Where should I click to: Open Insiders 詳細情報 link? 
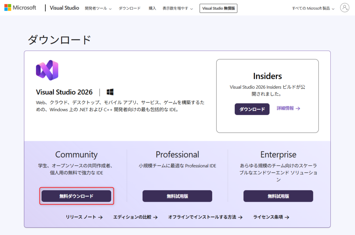point(288,108)
